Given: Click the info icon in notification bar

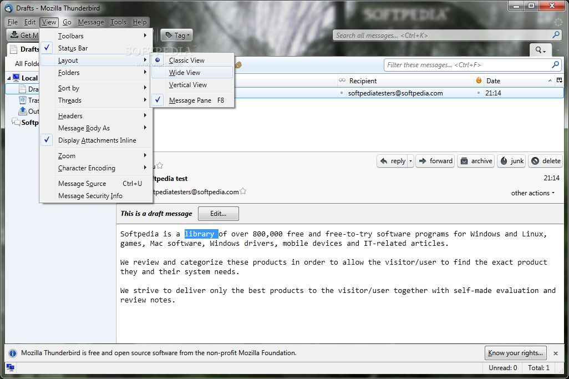Looking at the screenshot, I should tap(12, 353).
